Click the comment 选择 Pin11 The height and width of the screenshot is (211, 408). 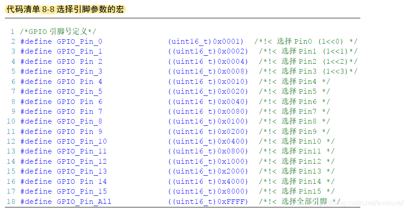point(301,151)
